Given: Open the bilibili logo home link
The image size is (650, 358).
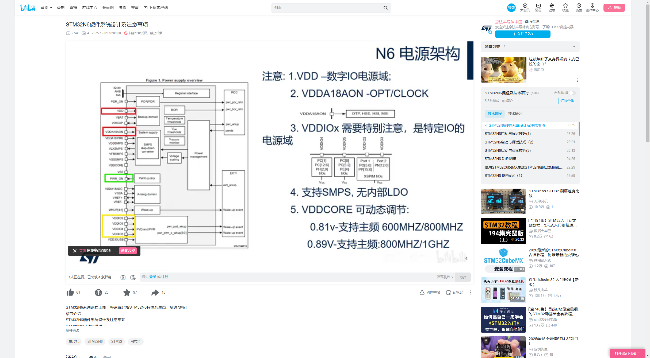Looking at the screenshot, I should (28, 7).
